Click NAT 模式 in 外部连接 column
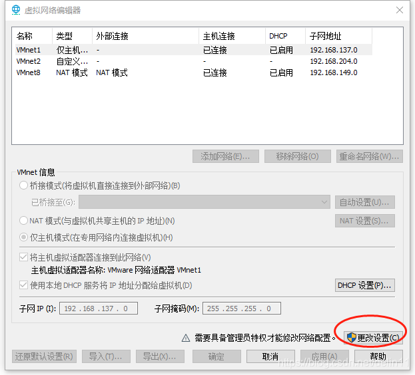This screenshot has width=415, height=375. 112,72
